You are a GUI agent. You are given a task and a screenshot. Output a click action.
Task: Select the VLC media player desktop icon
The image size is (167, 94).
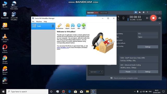click(x=5, y=38)
